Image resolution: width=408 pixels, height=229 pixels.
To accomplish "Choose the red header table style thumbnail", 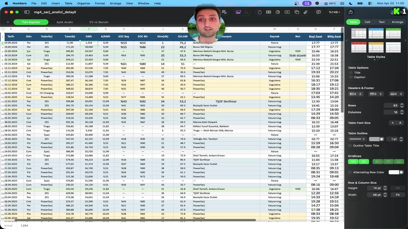I will tap(359, 47).
